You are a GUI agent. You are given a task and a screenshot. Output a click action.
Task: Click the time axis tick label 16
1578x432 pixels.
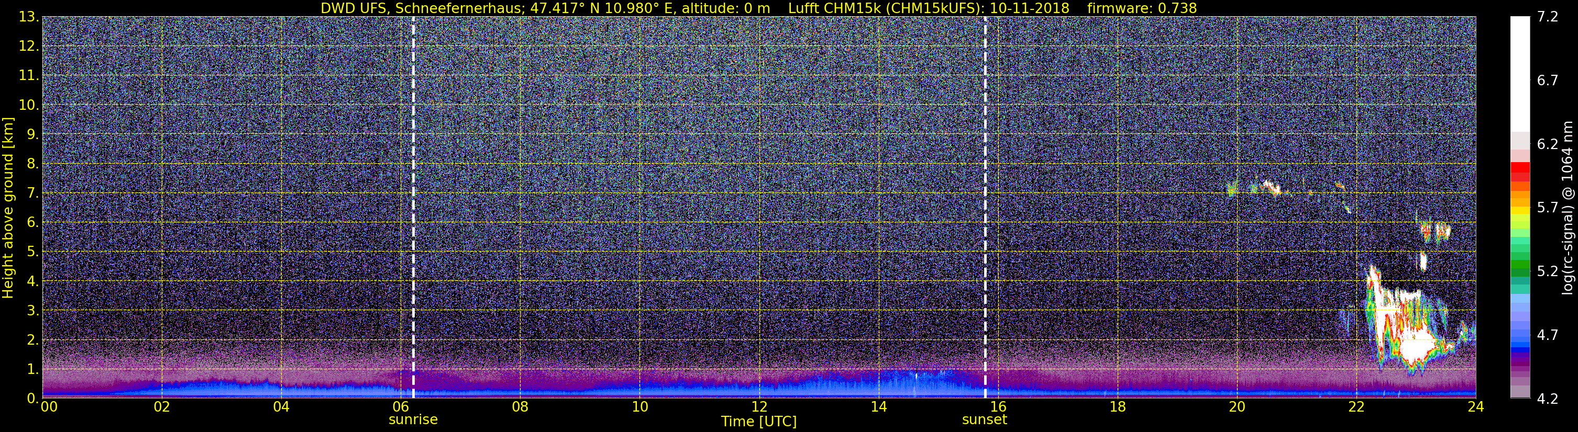pyautogui.click(x=998, y=407)
